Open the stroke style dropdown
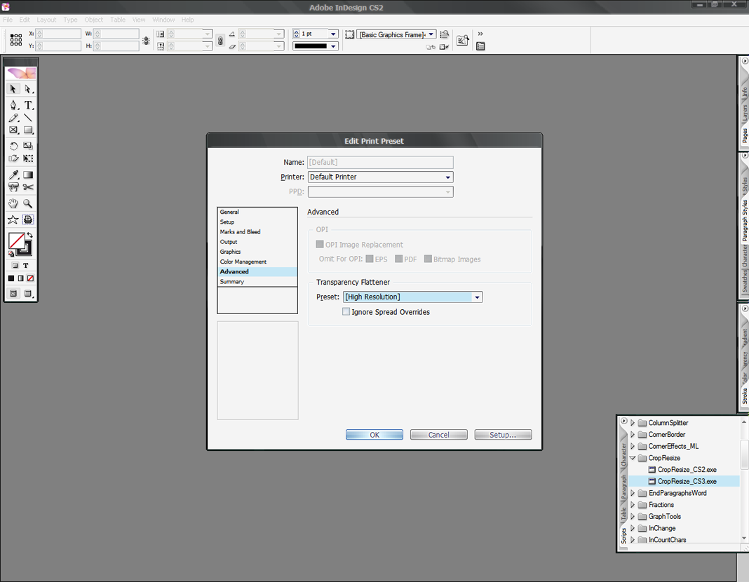The height and width of the screenshot is (582, 749). pos(333,46)
